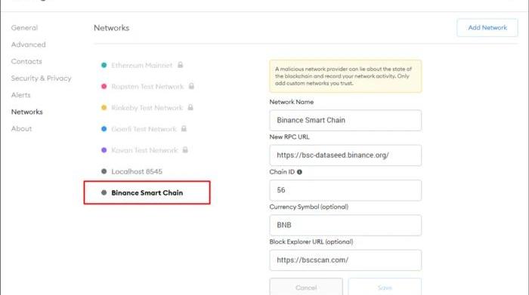Click the Save button
Viewport: 529px width, 295px height.
click(x=385, y=287)
